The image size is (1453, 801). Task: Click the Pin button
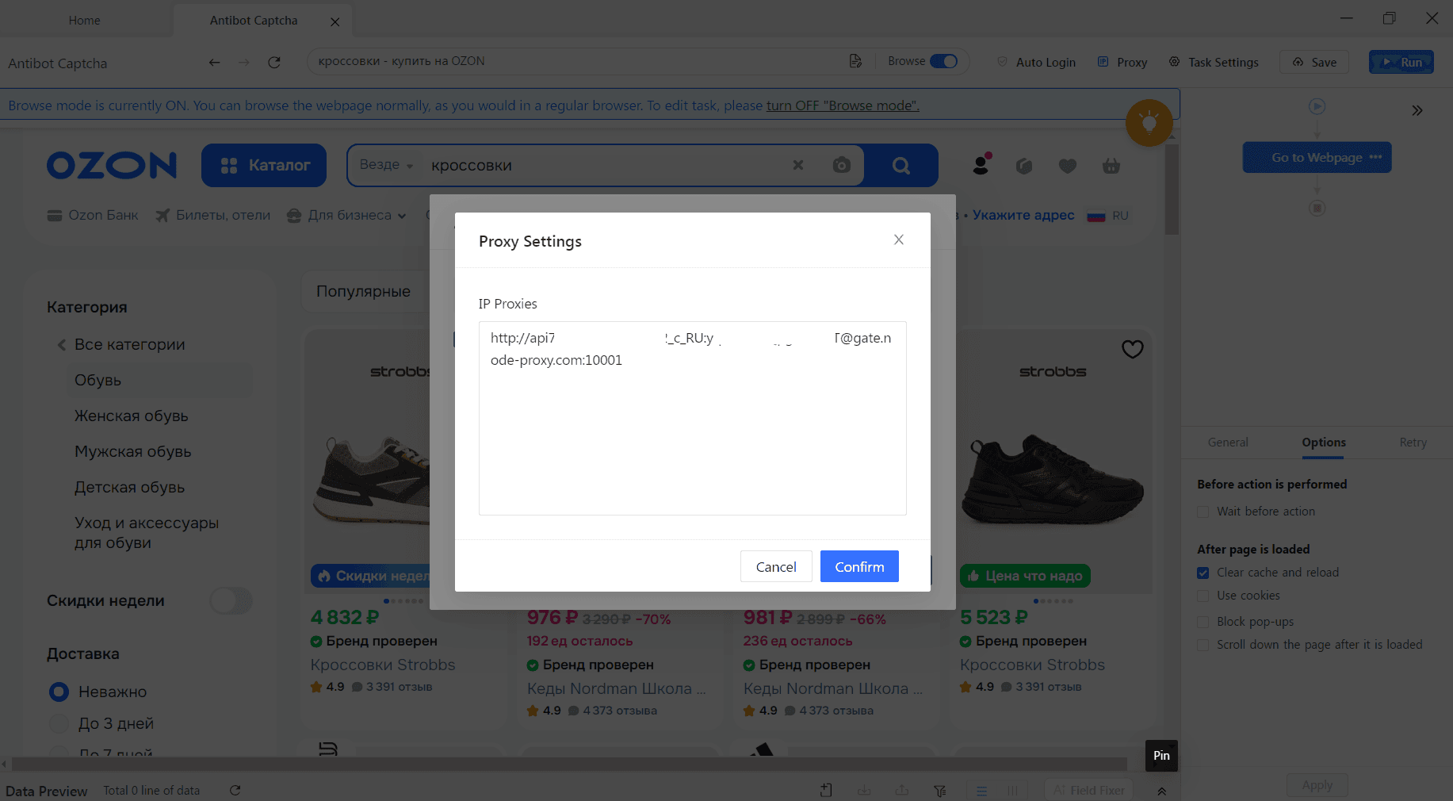point(1161,756)
